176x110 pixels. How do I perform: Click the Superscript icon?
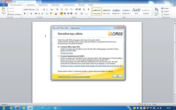(x=43, y=14)
